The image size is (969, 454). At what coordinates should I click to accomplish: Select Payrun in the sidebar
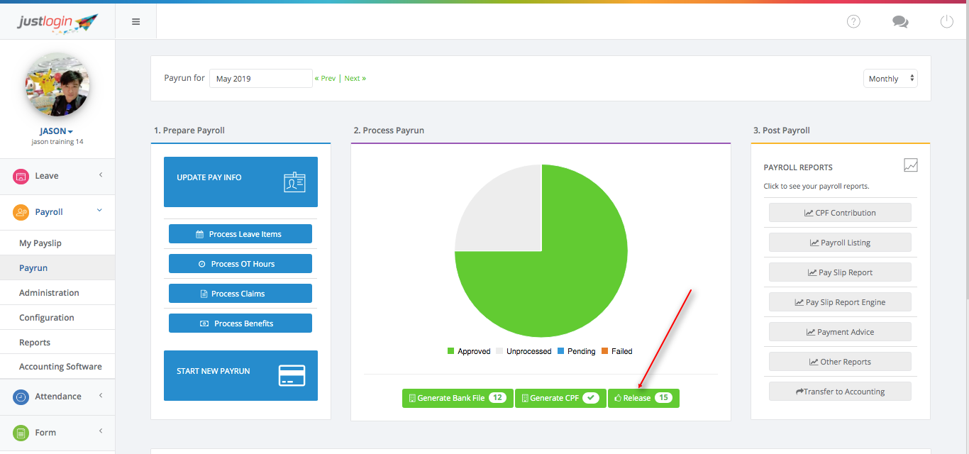pyautogui.click(x=57, y=268)
